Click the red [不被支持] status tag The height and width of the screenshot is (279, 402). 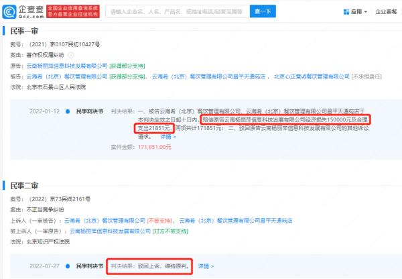click(x=159, y=221)
